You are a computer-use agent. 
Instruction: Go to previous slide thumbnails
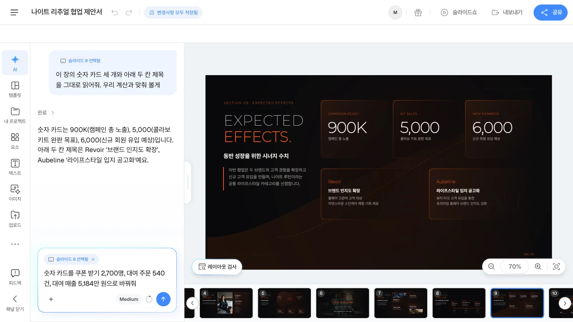(x=192, y=303)
